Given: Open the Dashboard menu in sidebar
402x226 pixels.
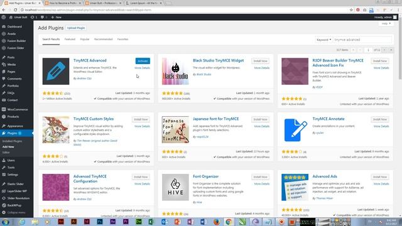Looking at the screenshot, I should [x=15, y=26].
